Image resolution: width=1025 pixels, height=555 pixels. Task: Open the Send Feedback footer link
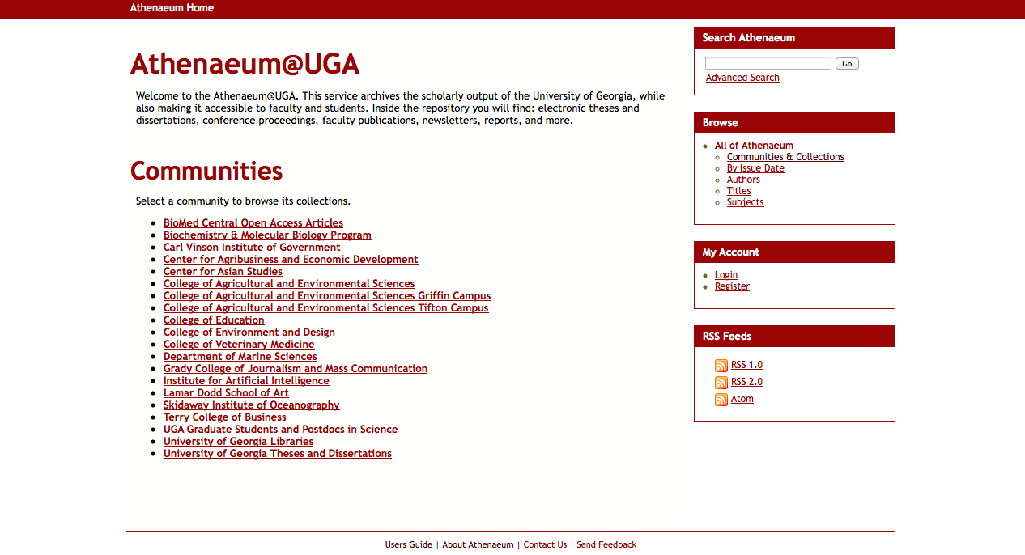click(606, 545)
